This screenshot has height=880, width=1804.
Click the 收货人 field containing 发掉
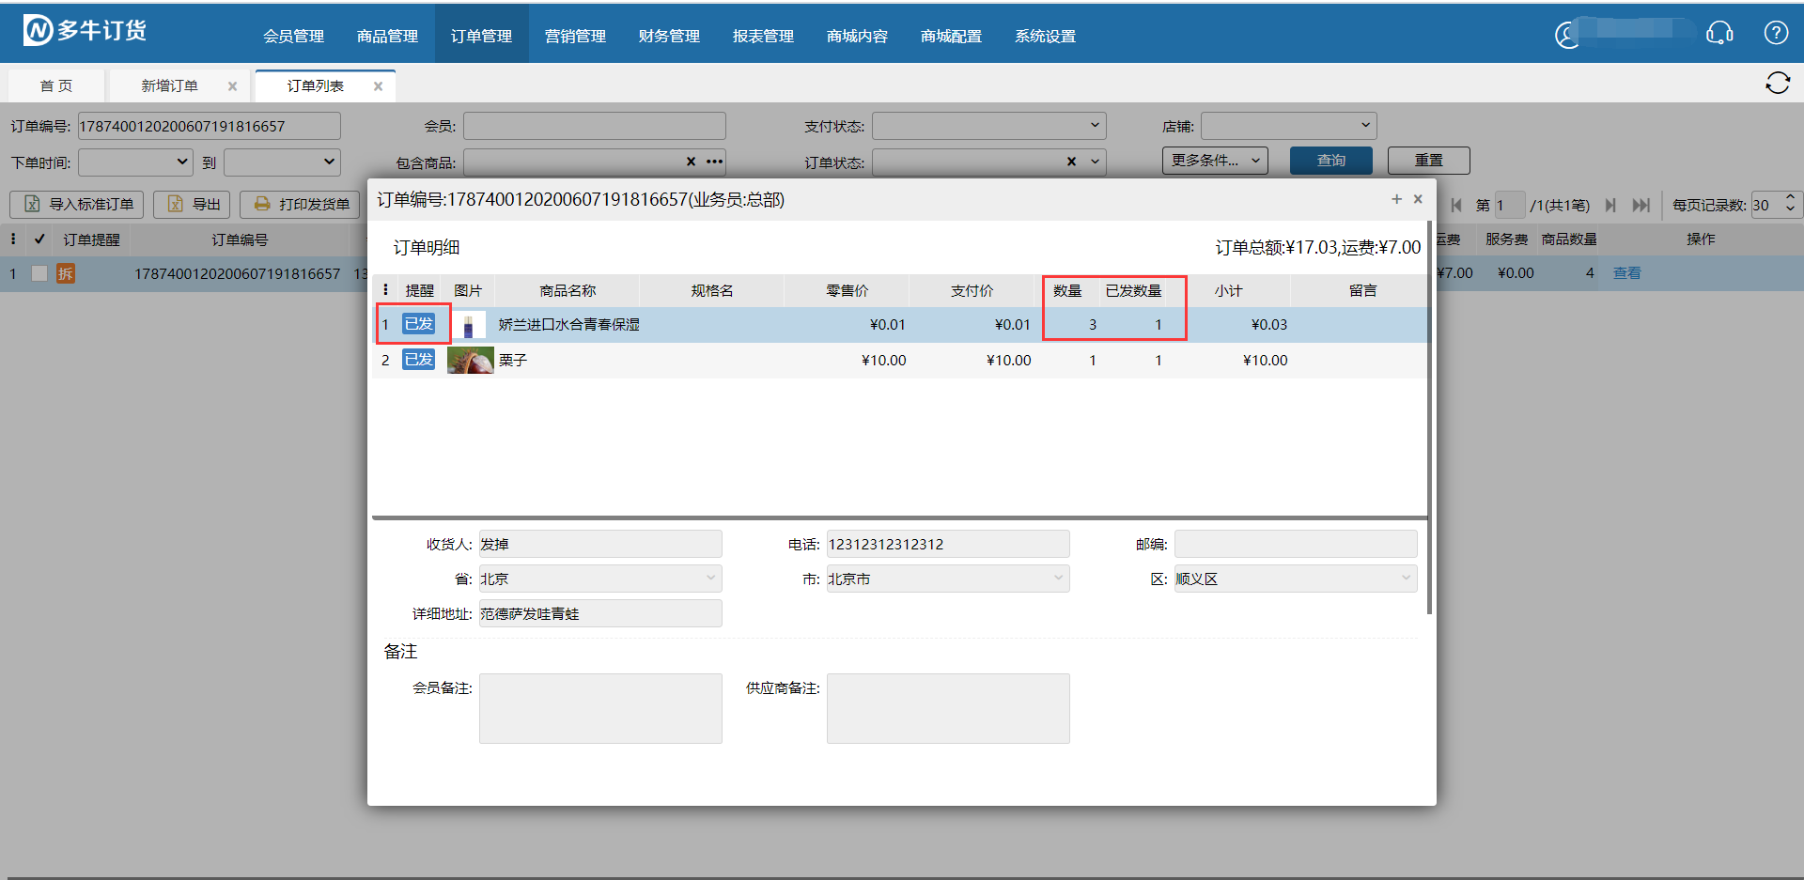pos(600,544)
